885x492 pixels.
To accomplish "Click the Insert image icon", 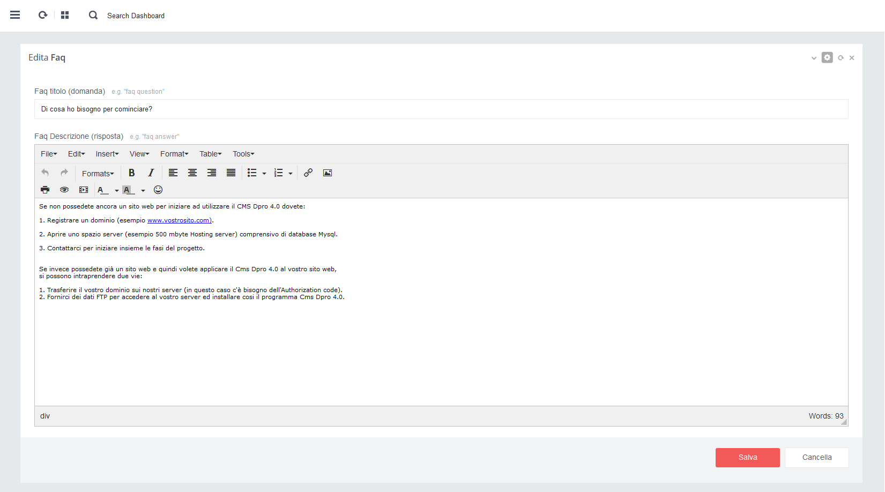I will (328, 173).
